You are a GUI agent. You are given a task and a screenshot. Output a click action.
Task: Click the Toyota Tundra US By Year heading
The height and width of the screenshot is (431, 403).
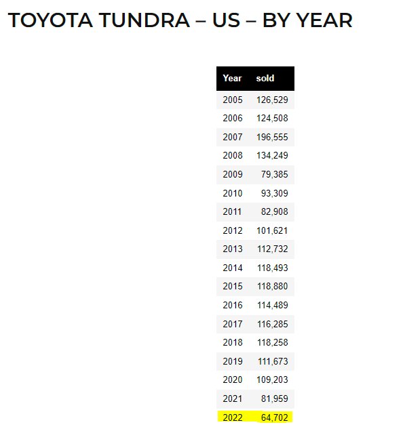pyautogui.click(x=180, y=20)
